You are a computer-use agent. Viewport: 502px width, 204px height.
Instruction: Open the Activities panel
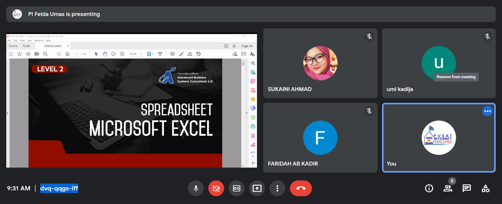pos(486,188)
